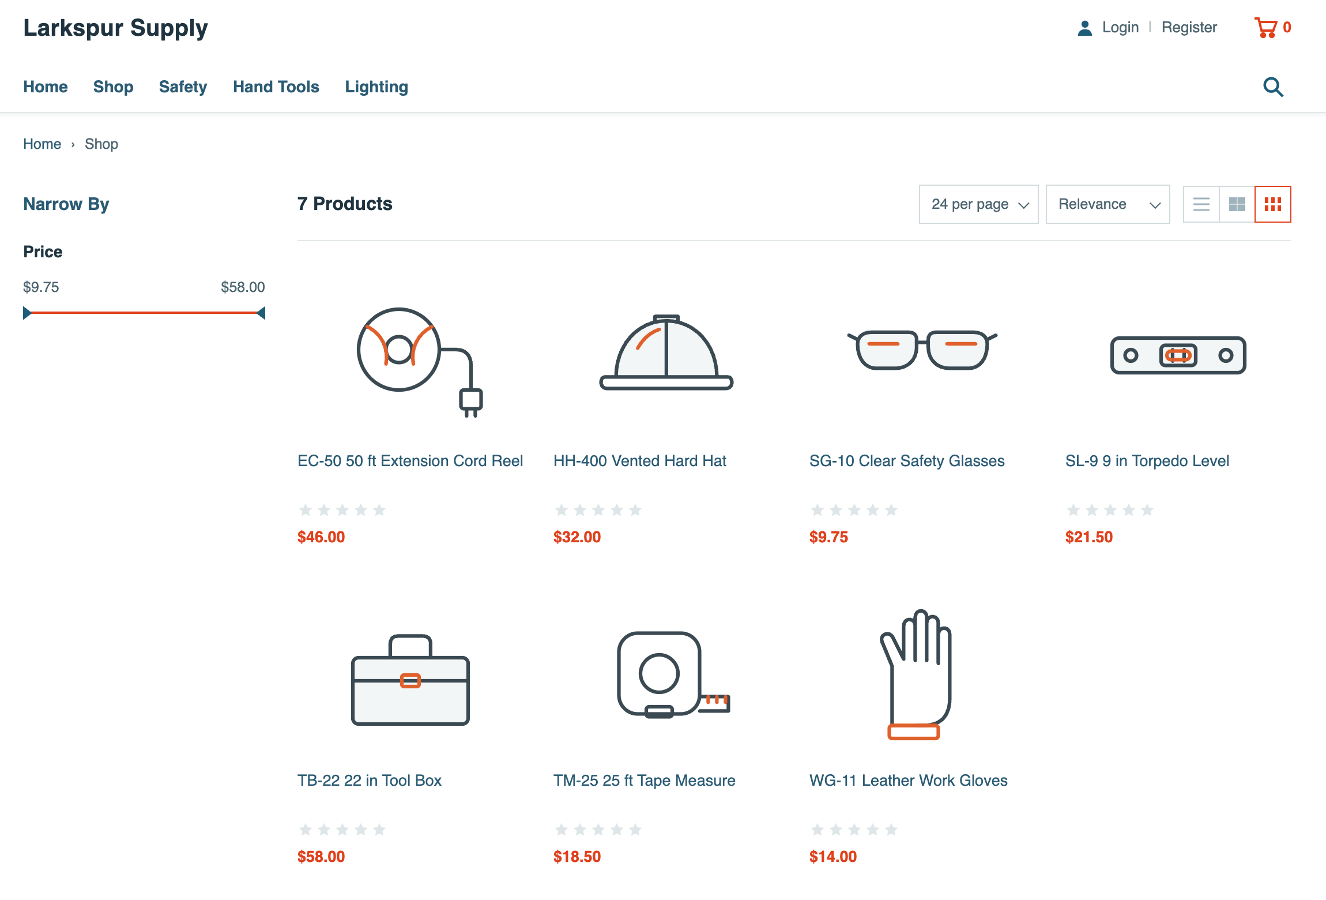This screenshot has width=1326, height=900.
Task: Click the $46.00 price
Action: point(321,537)
